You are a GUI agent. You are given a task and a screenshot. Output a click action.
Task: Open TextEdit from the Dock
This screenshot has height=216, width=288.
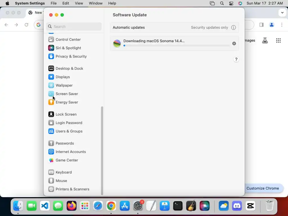tap(151, 206)
